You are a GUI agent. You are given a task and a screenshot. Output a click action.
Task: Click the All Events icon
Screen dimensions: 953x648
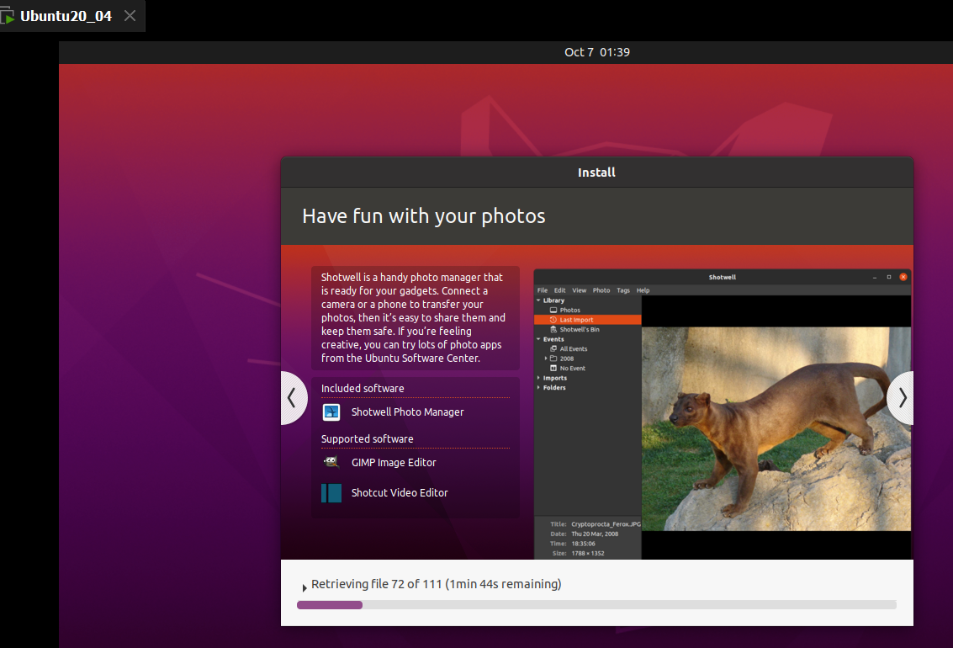coord(553,349)
